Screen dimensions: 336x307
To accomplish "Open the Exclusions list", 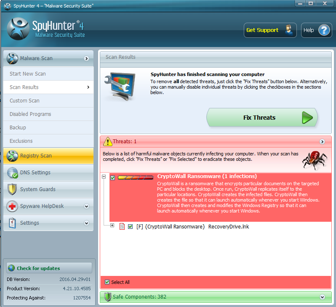I will (x=48, y=141).
